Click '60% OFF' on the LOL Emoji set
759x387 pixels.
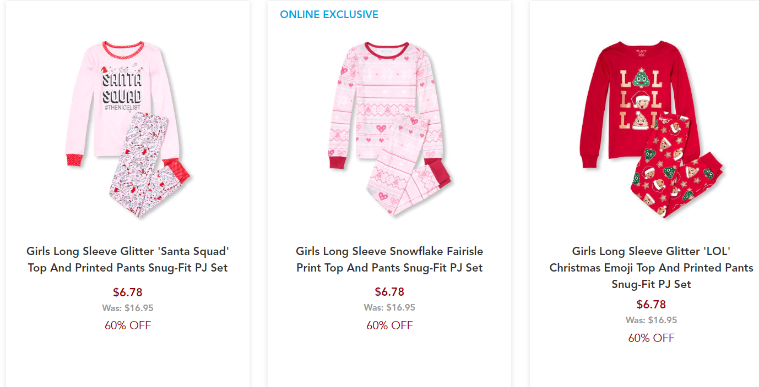click(x=651, y=338)
